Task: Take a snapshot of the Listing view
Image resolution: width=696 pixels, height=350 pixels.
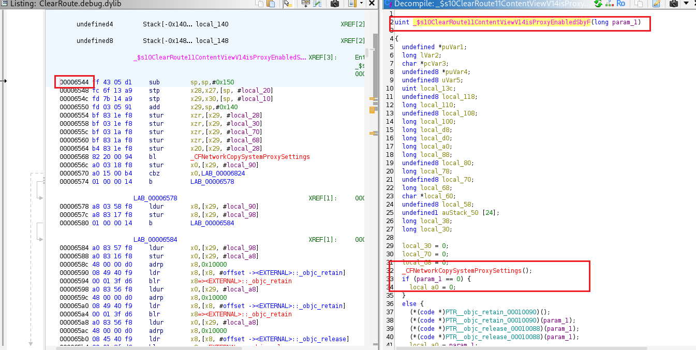Action: (335, 4)
